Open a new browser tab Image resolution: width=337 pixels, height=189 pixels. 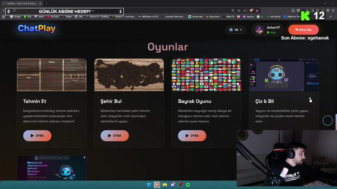[x=47, y=3]
